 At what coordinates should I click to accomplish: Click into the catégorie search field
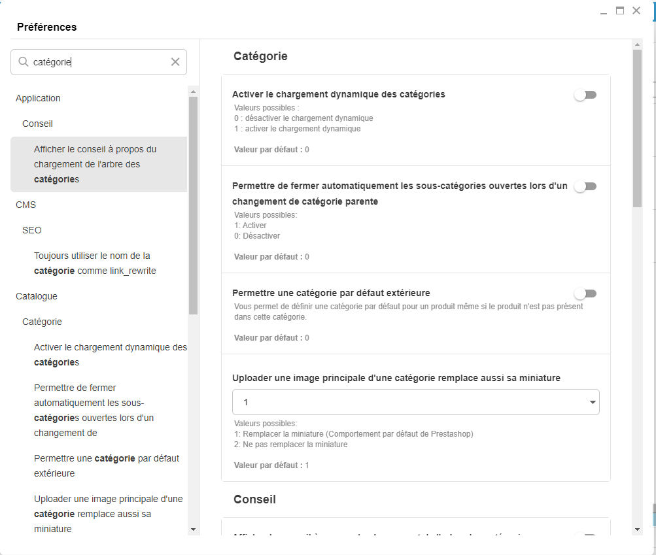pos(98,62)
